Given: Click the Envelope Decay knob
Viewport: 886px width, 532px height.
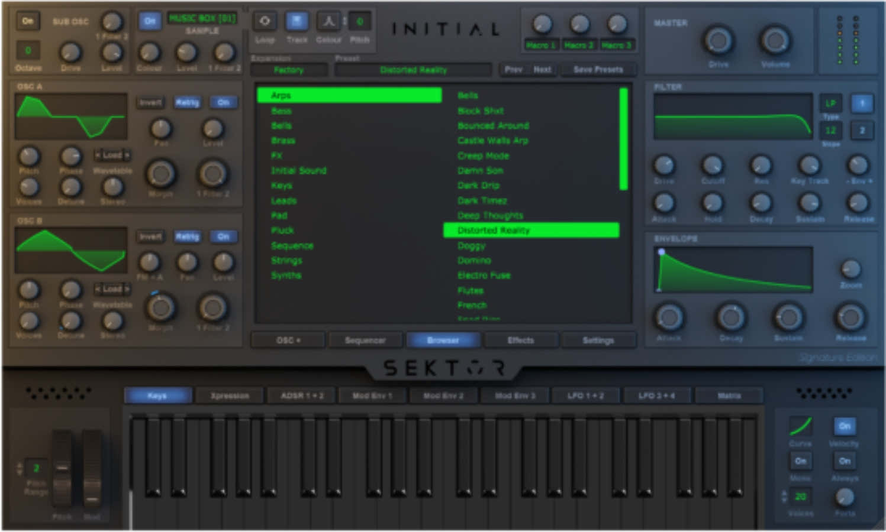Looking at the screenshot, I should [730, 317].
